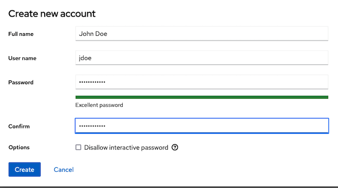338x188 pixels.
Task: Click the 'Password' field label
Action: [21, 82]
